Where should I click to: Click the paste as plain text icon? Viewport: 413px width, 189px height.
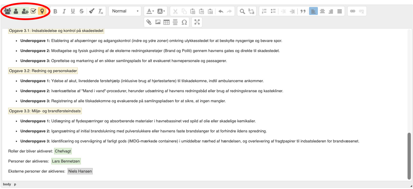pyautogui.click(x=201, y=11)
